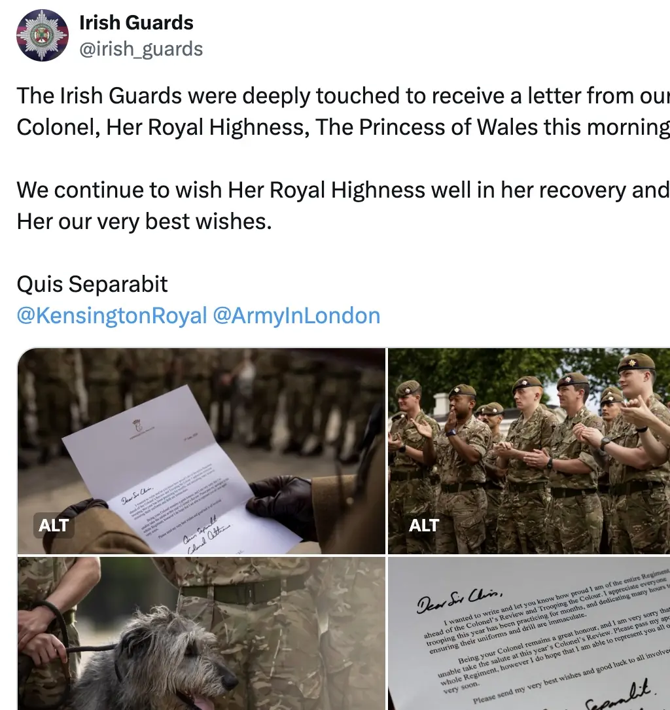Click the handwritten Dear Sir Chris greeting
Screen dimensions: 670x710
pyautogui.click(x=459, y=599)
